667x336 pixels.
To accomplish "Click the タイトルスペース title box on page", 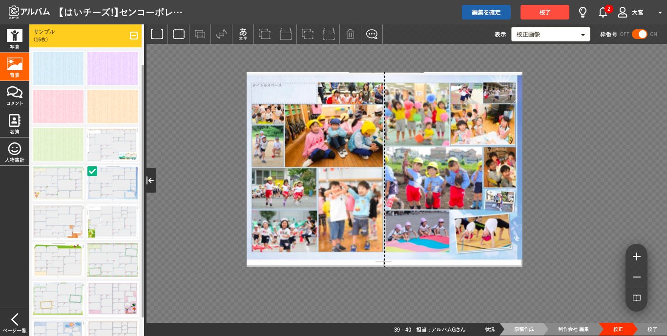I will coord(285,93).
